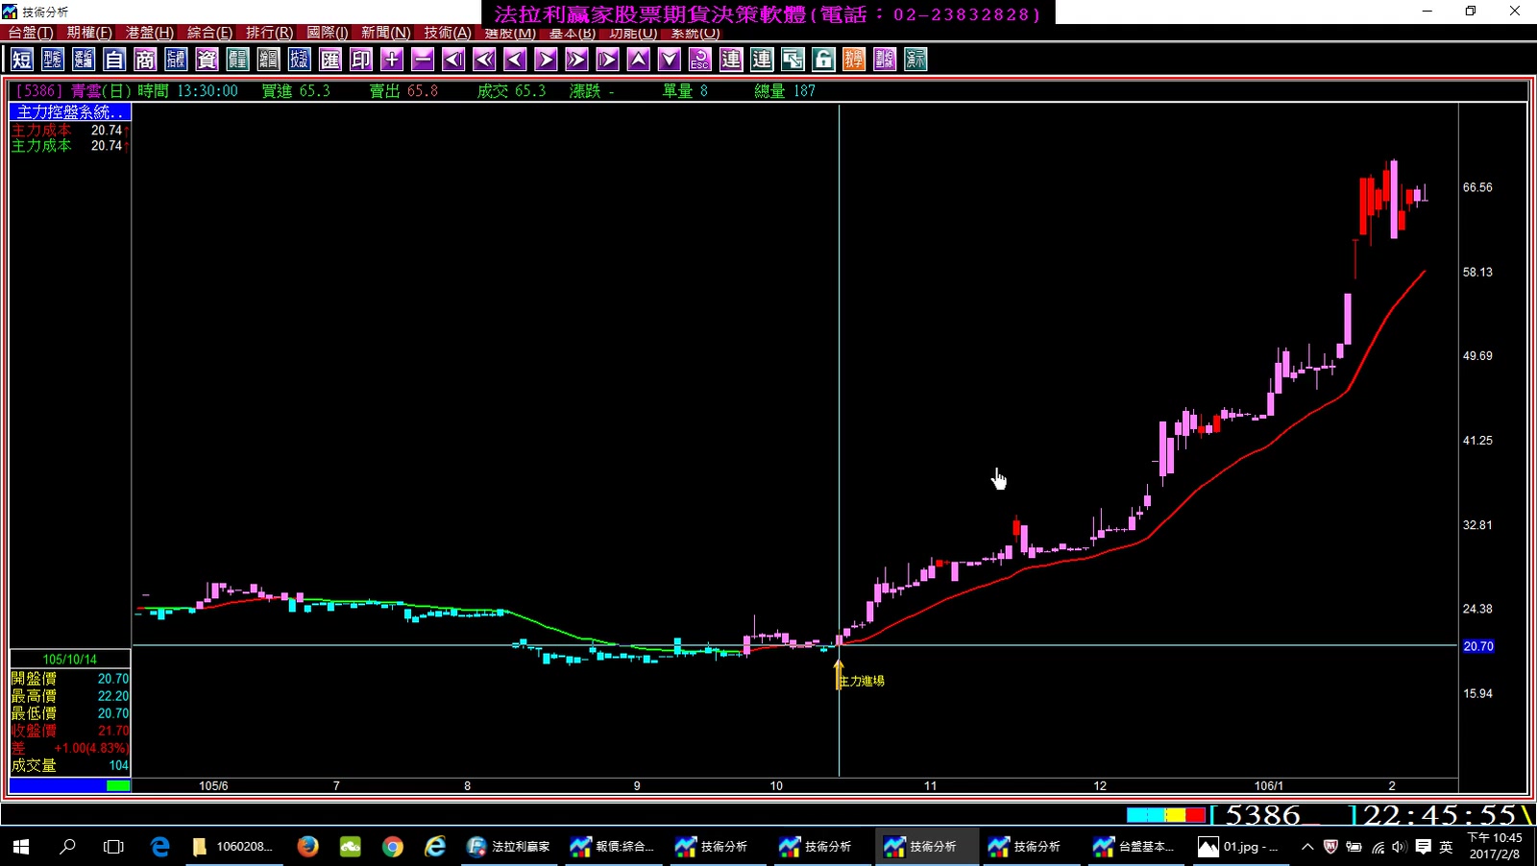Click the 印 print toolbar icon
1537x866 pixels.
(x=361, y=60)
